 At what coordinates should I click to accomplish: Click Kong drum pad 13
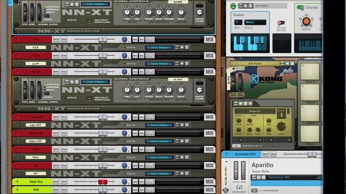[310, 72]
